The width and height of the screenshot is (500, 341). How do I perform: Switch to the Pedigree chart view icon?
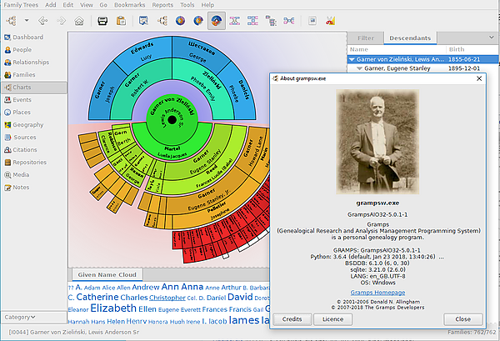point(162,21)
